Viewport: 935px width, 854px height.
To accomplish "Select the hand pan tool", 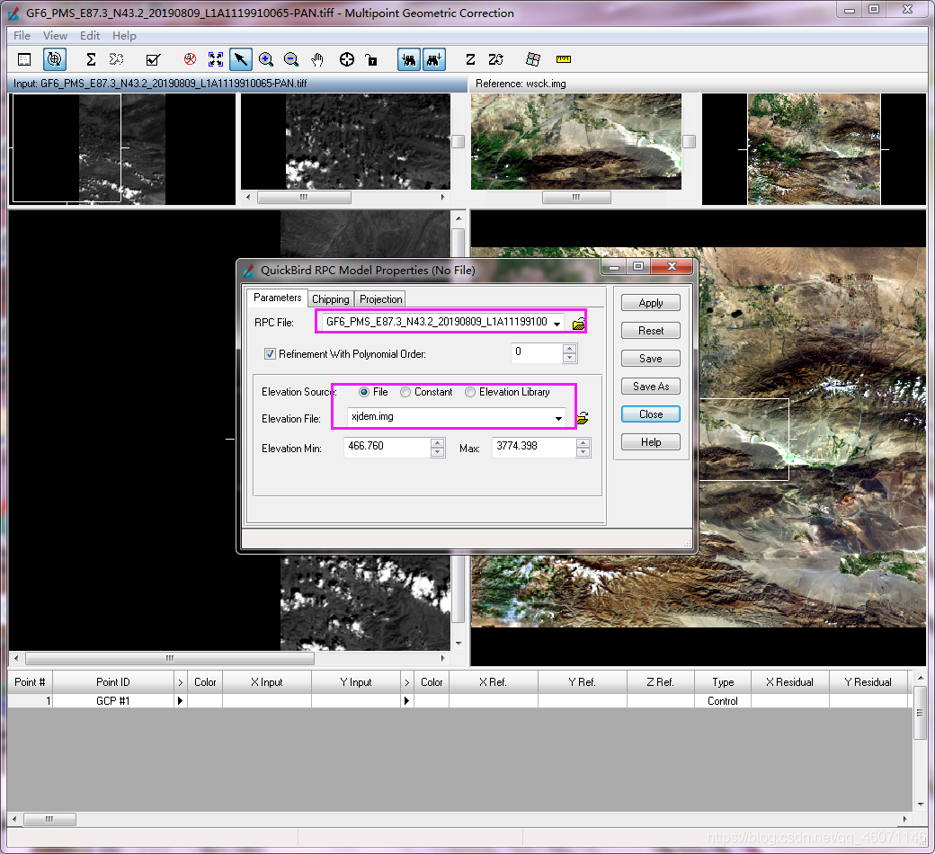I will [317, 59].
